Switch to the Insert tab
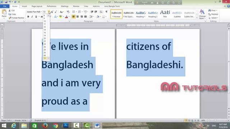This screenshot has width=230, height=129. point(24,6)
